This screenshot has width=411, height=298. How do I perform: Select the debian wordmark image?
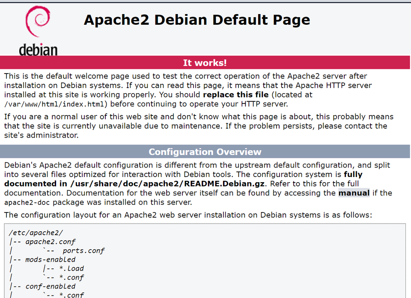point(38,50)
